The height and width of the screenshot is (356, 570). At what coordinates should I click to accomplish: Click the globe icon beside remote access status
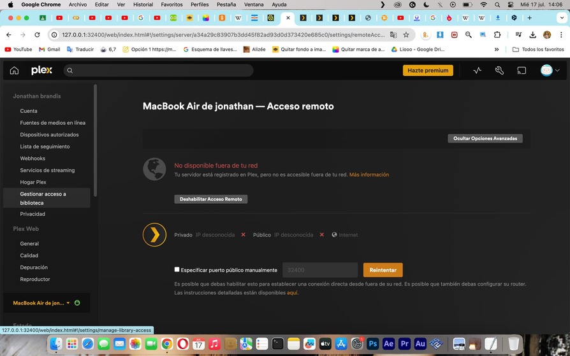pos(154,169)
